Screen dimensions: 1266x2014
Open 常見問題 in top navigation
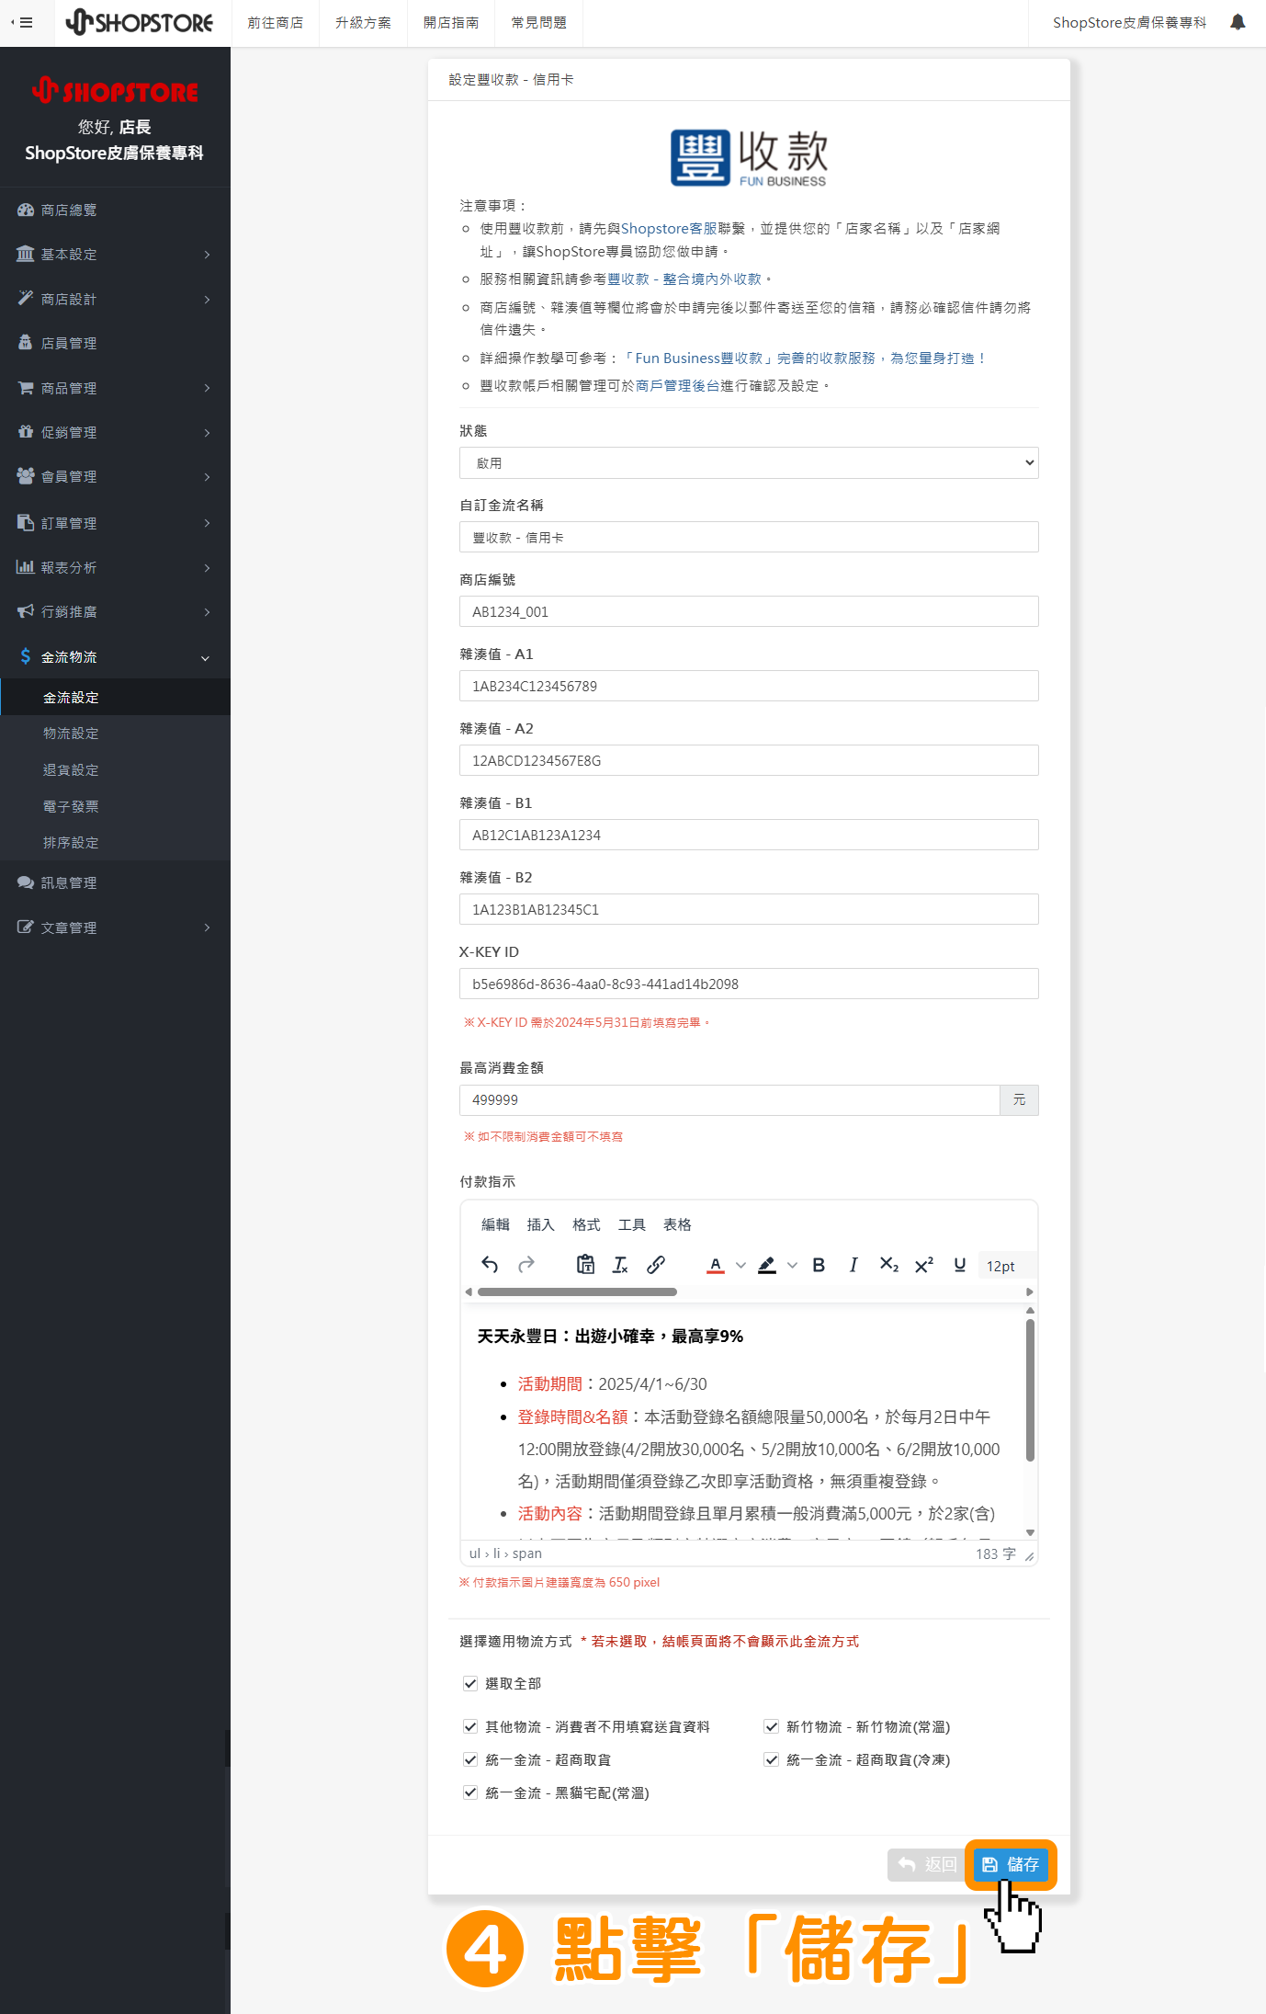(539, 23)
